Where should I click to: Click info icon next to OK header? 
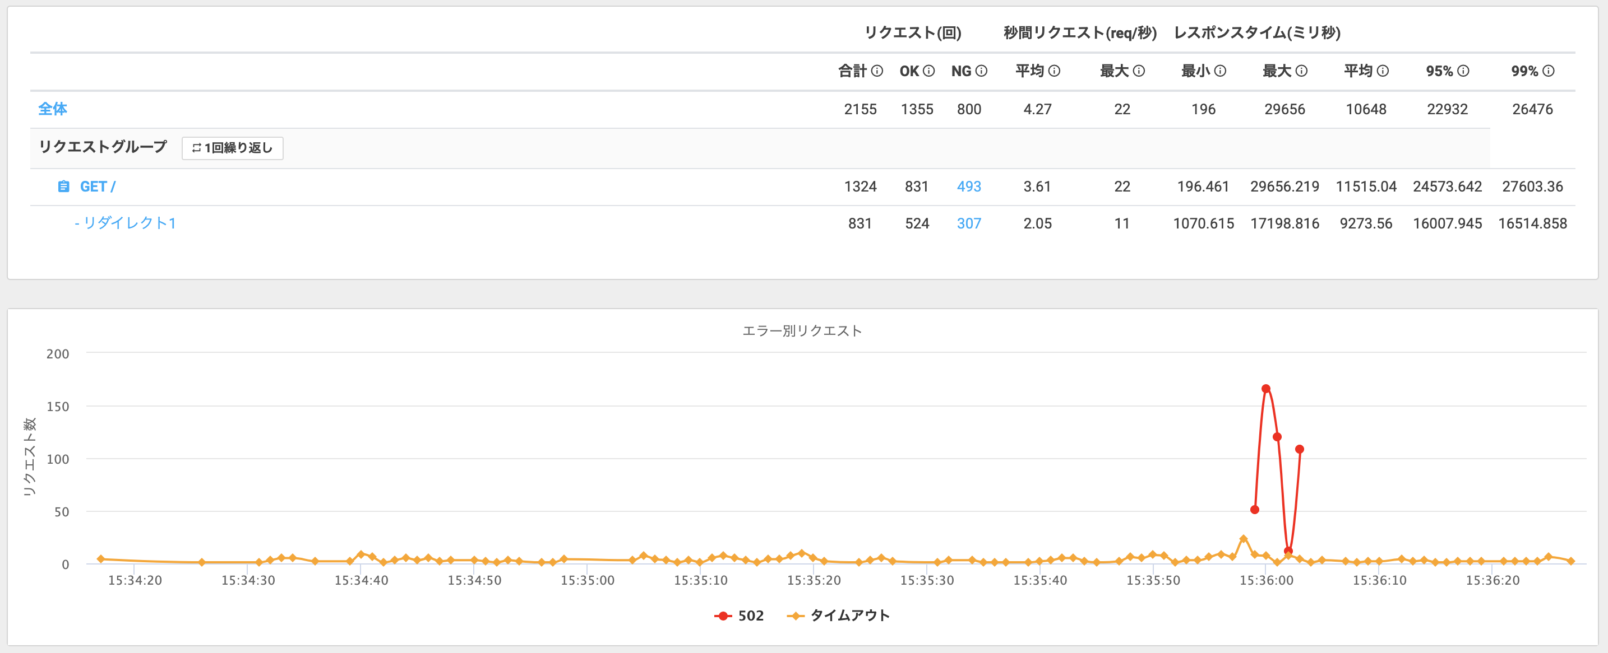pyautogui.click(x=929, y=71)
